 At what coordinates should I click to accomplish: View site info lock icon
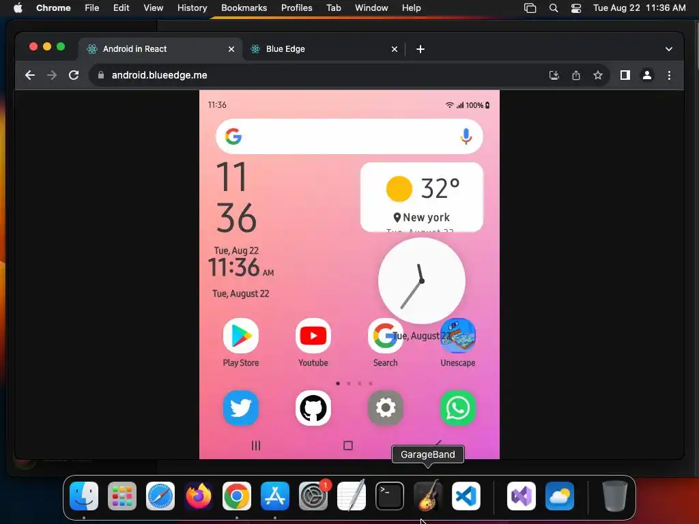click(x=101, y=75)
